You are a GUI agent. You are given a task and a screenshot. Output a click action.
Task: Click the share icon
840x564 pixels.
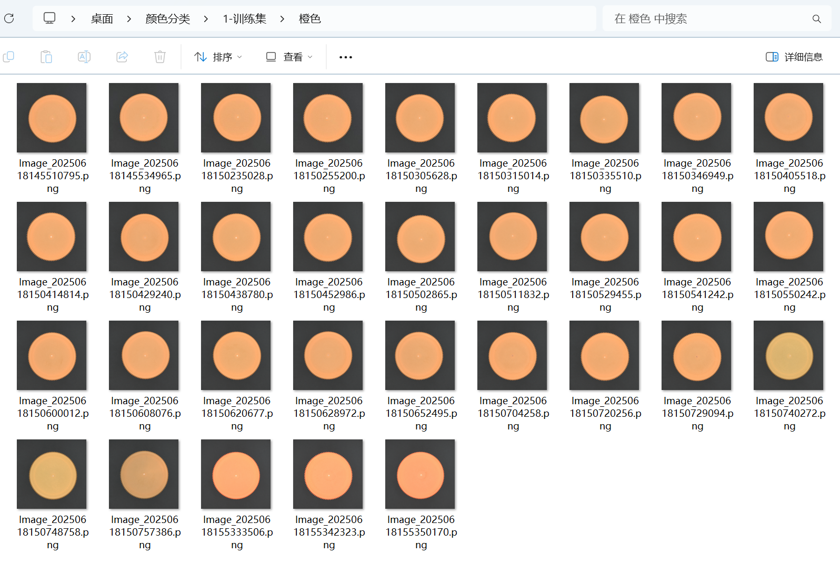pyautogui.click(x=122, y=57)
